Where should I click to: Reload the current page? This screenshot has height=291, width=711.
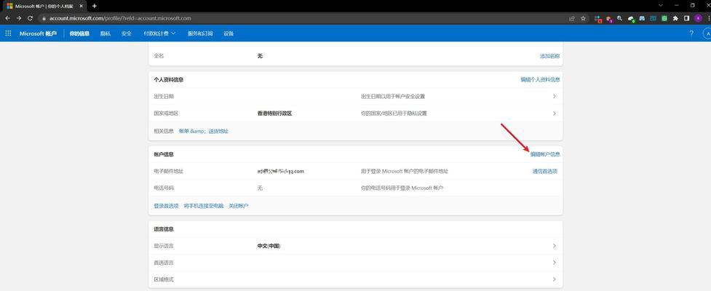pyautogui.click(x=31, y=18)
